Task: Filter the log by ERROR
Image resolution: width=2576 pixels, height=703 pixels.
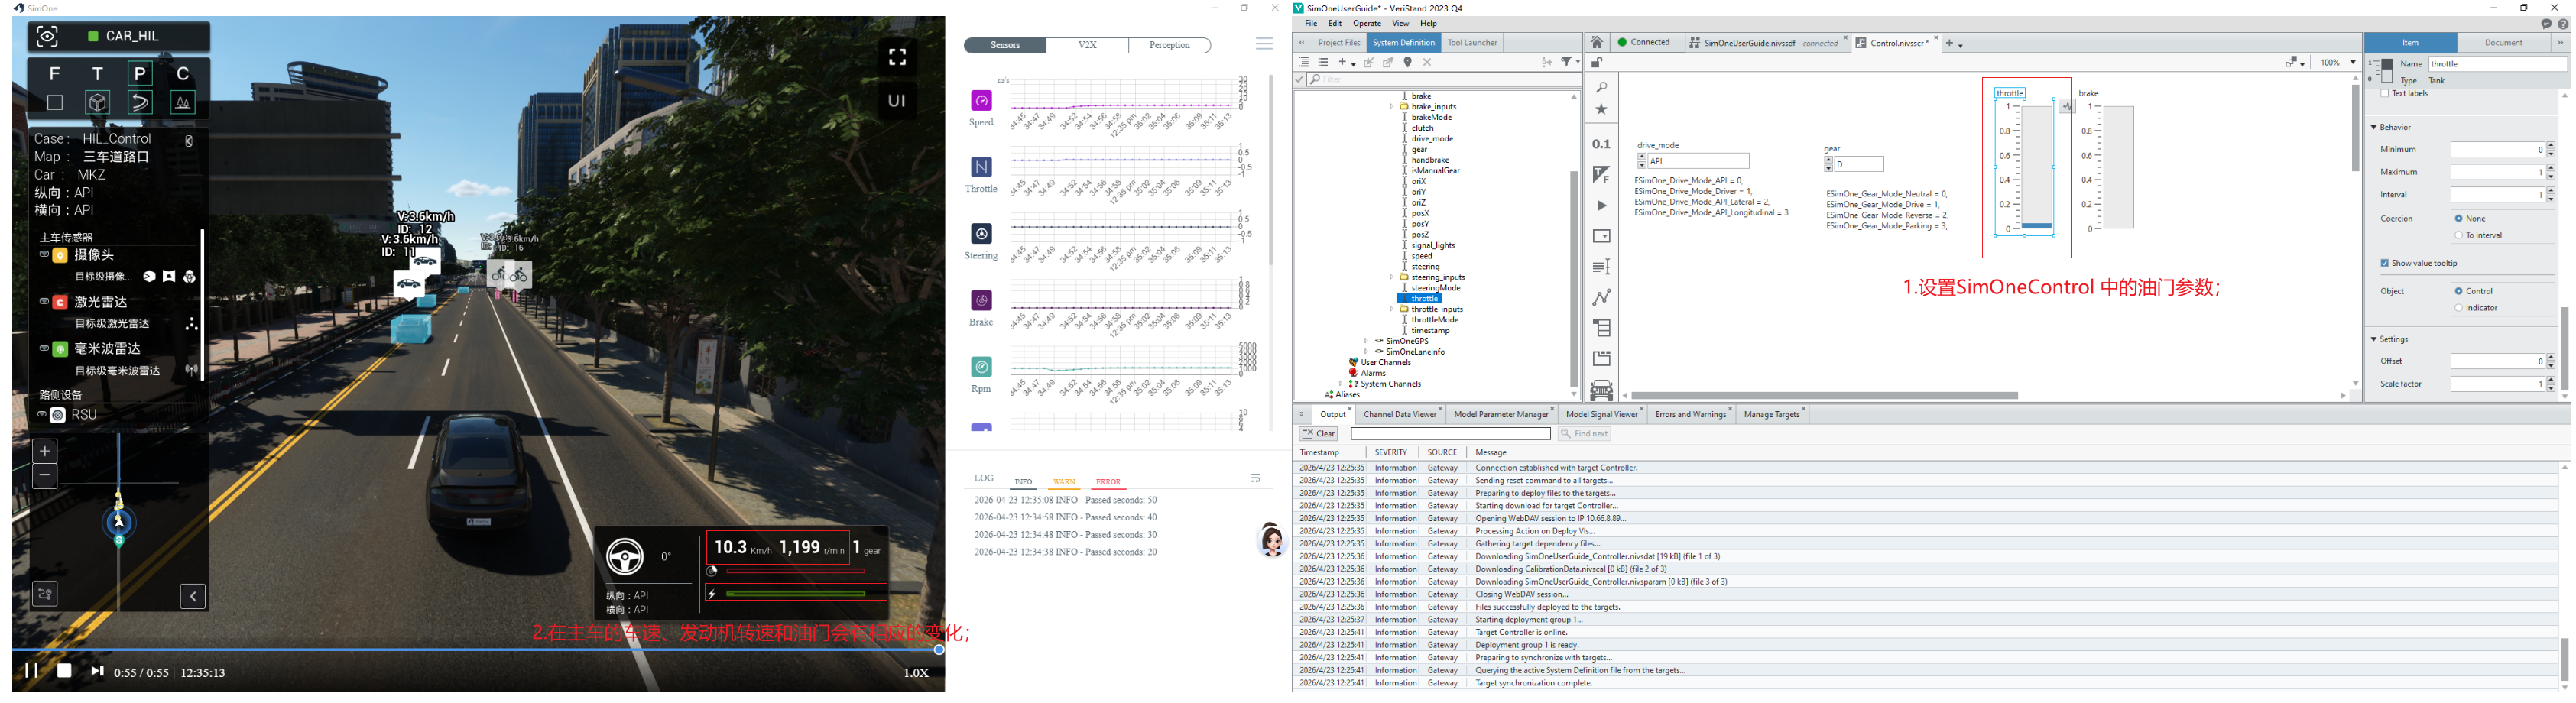Action: [1108, 482]
